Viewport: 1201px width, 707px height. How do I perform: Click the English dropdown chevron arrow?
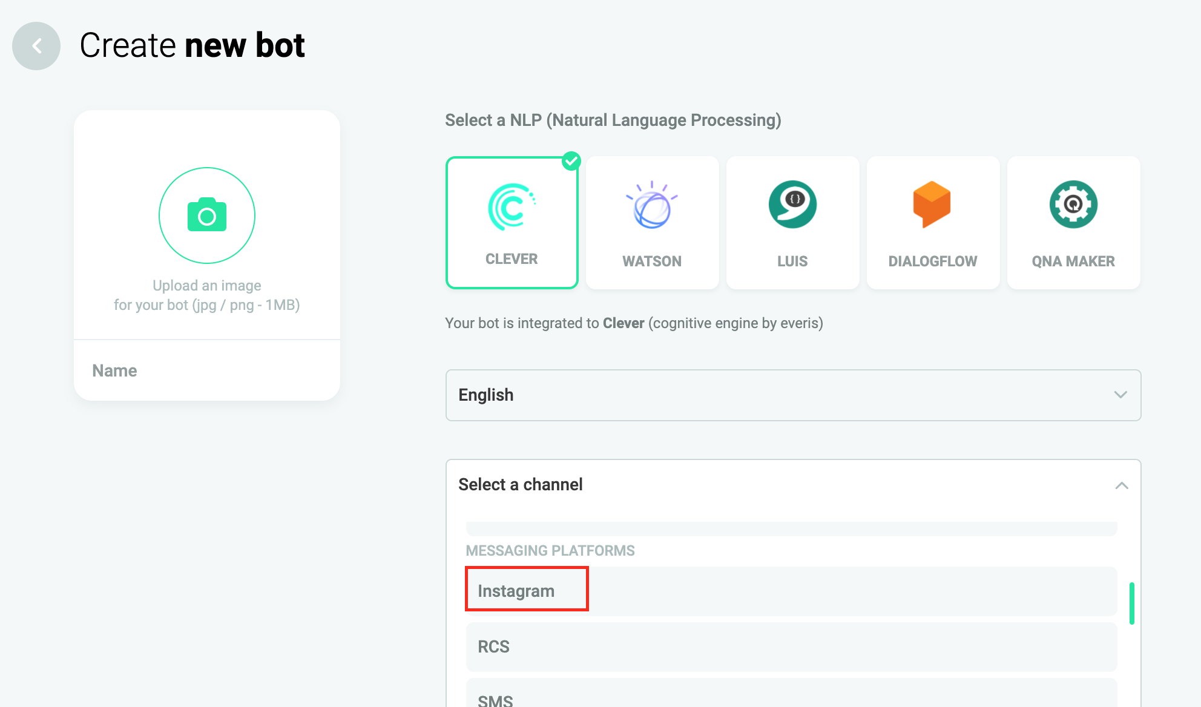pos(1120,395)
